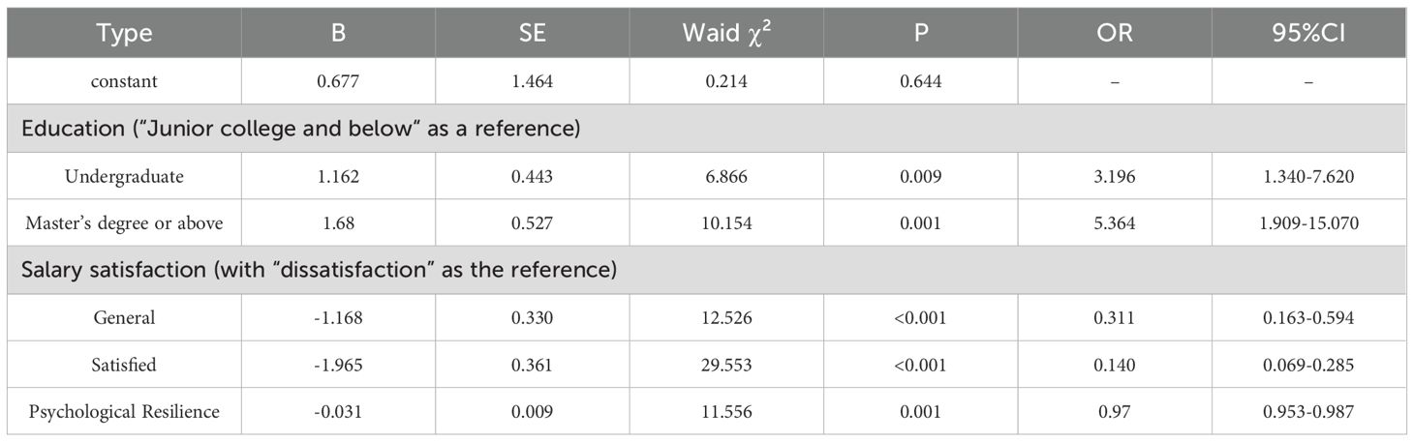Click the "B" column header
This screenshot has width=1414, height=442.
pyautogui.click(x=338, y=33)
